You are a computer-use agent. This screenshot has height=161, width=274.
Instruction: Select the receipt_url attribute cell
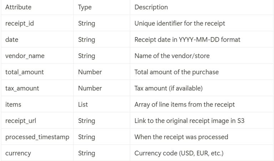pyautogui.click(x=20, y=121)
